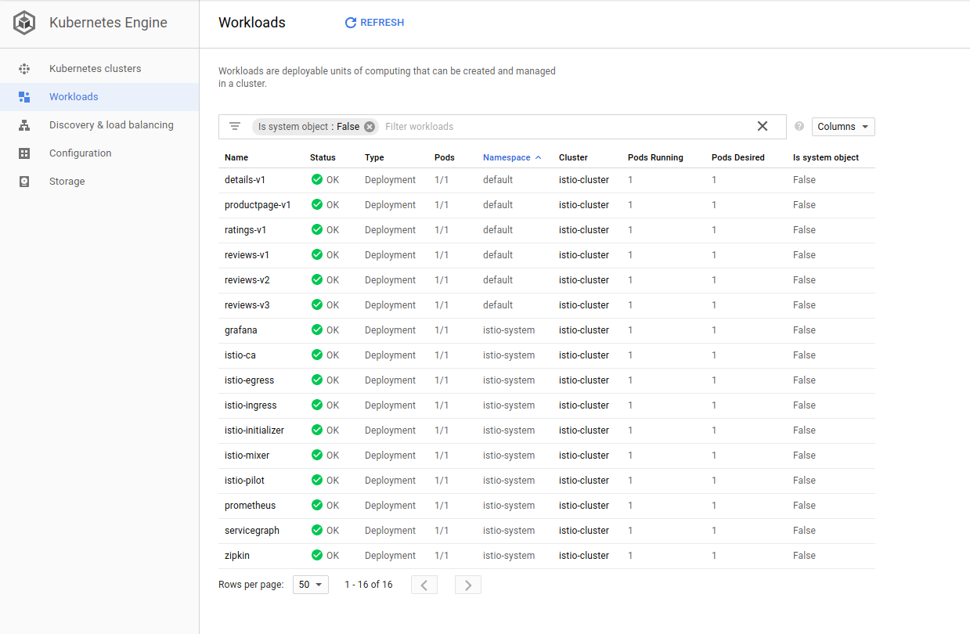Image resolution: width=970 pixels, height=634 pixels.
Task: Go to the previous page arrow
Action: pos(424,585)
